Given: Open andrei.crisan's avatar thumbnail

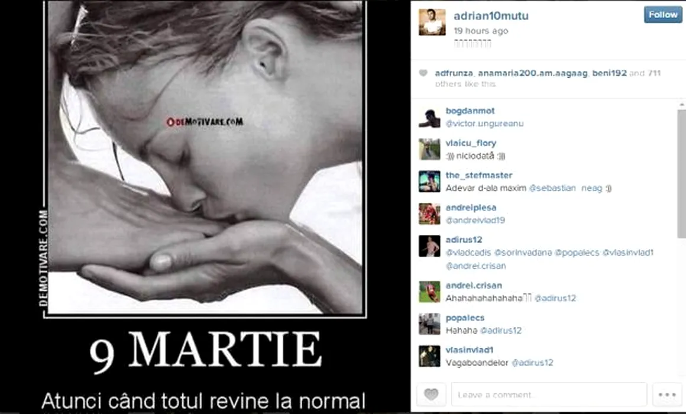Looking at the screenshot, I should click(429, 292).
